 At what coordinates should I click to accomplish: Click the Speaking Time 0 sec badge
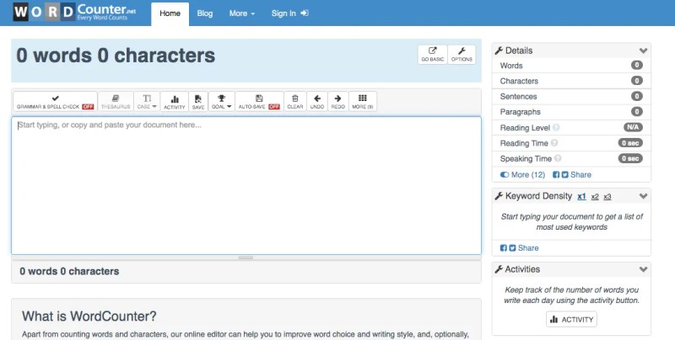pyautogui.click(x=630, y=158)
